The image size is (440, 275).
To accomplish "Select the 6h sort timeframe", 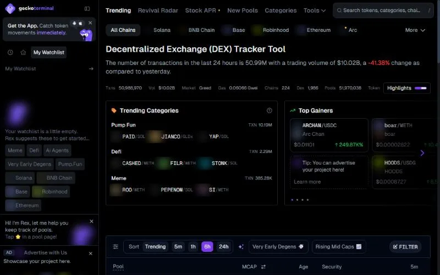I will [x=207, y=246].
